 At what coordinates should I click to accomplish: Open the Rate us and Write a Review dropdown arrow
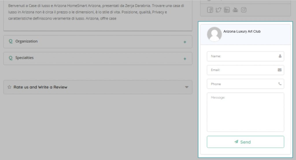(x=187, y=87)
